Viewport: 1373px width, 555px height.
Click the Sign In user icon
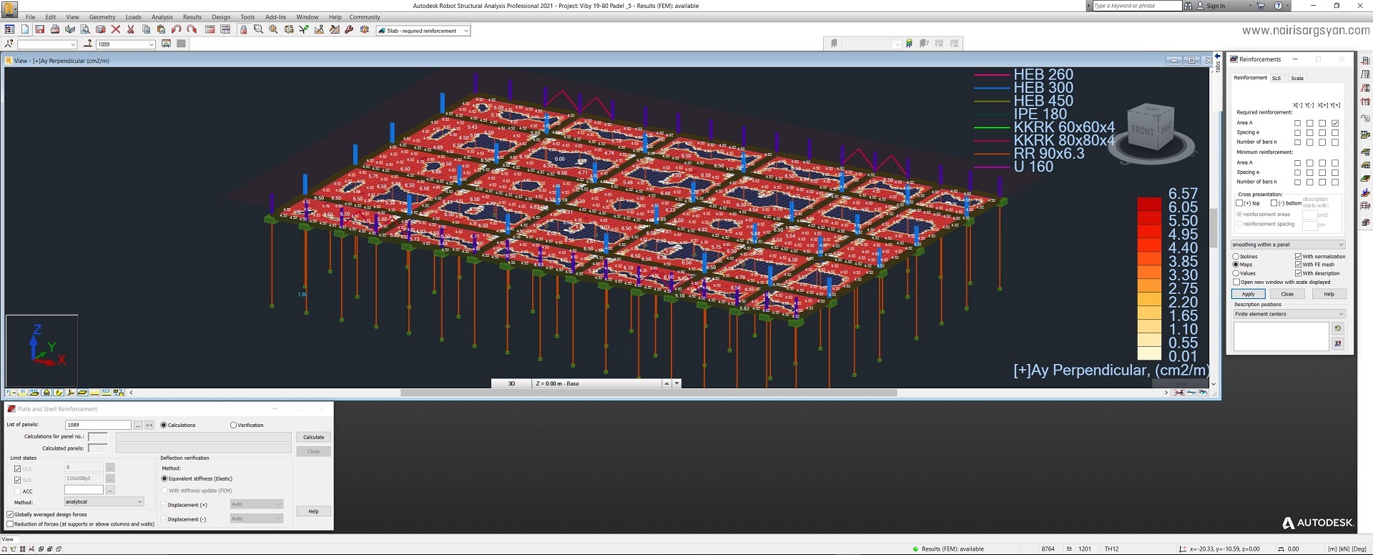click(1200, 6)
